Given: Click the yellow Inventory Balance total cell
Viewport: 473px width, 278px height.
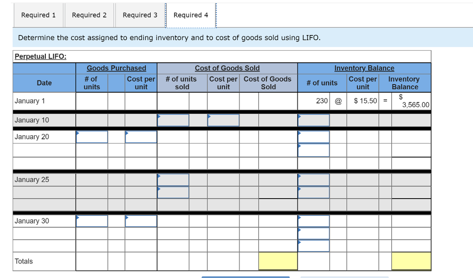Looking at the screenshot, I should point(411,261).
